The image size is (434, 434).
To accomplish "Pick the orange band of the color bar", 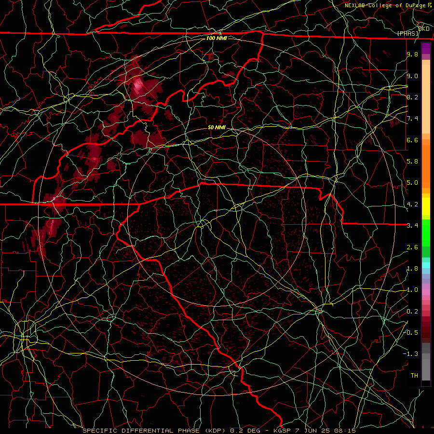I will (x=426, y=166).
